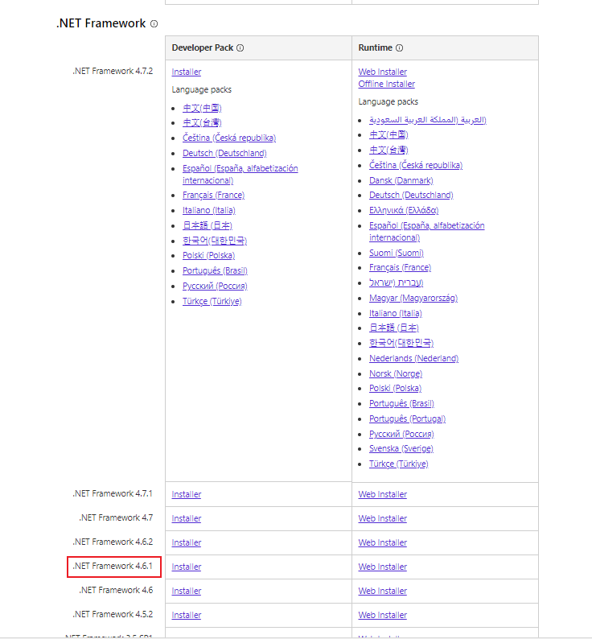Select Čeština language pack under Developer Pack
The height and width of the screenshot is (639, 592).
(229, 138)
